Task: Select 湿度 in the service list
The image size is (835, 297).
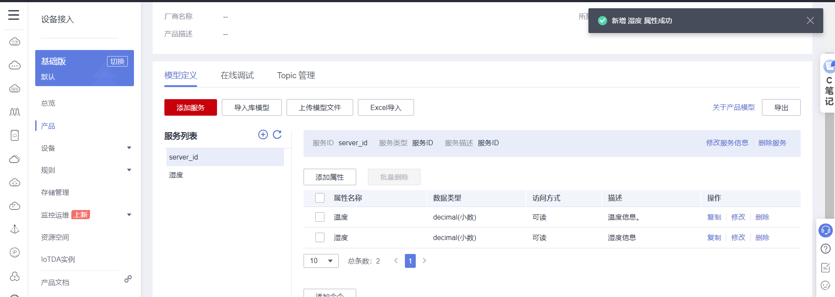Action: point(176,175)
